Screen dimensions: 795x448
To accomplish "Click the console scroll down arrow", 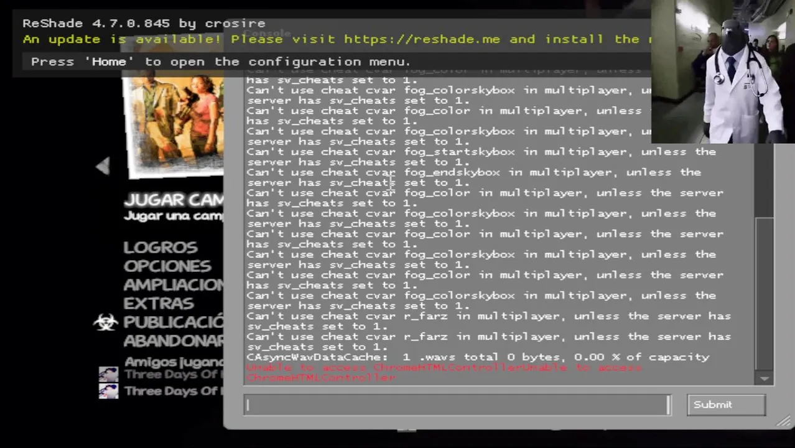I will coord(765,378).
